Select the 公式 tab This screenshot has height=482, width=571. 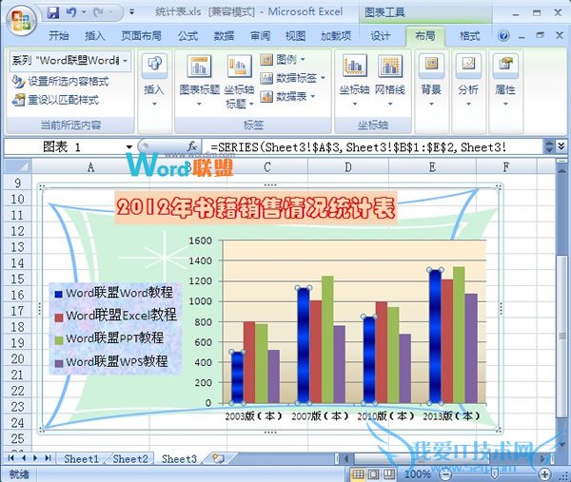(187, 35)
